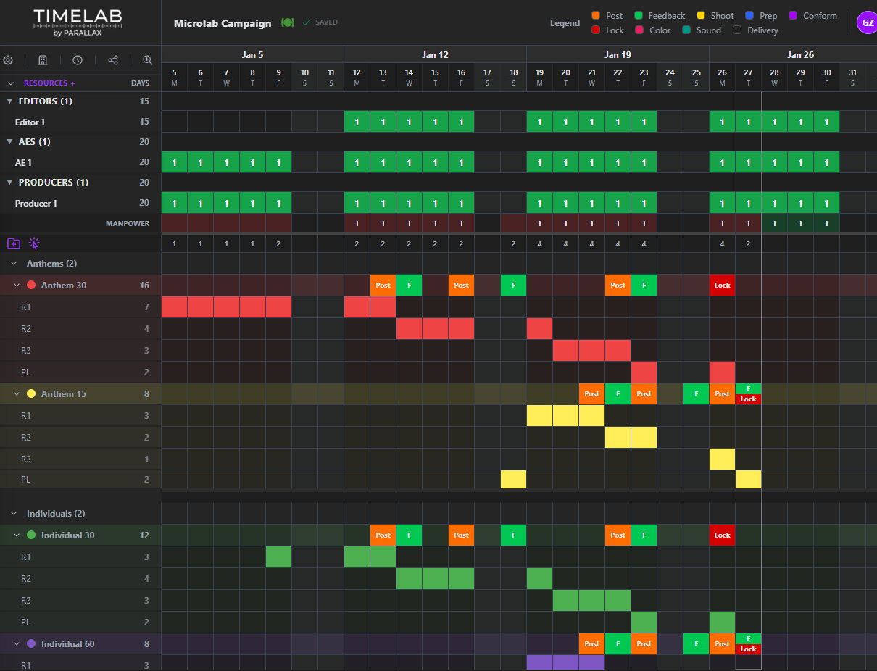Click the Legend label in the header
The width and height of the screenshot is (877, 671).
[x=565, y=22]
